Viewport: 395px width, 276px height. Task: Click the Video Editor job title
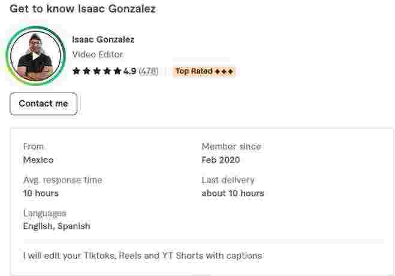[x=98, y=55]
